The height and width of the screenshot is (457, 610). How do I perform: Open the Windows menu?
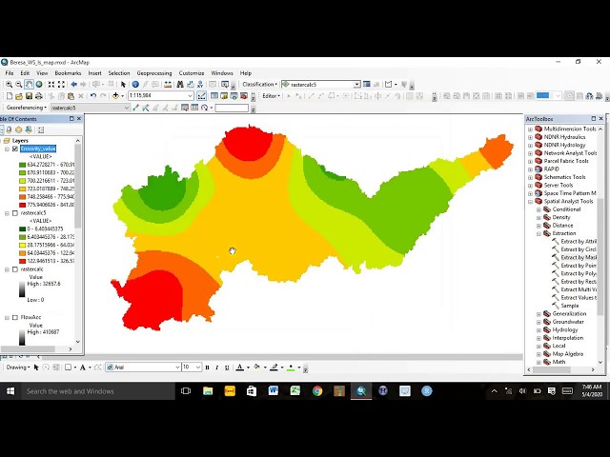pos(222,73)
